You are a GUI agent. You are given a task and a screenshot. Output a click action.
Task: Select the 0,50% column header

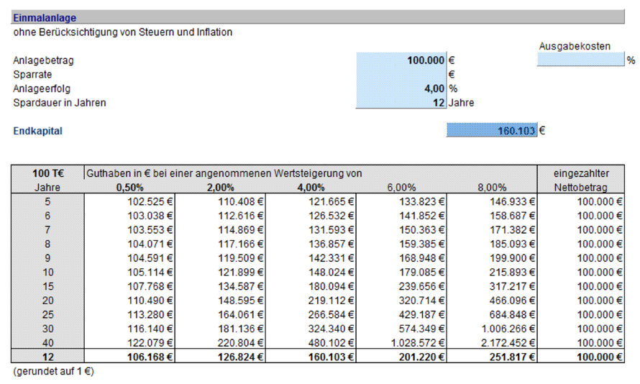coord(130,188)
